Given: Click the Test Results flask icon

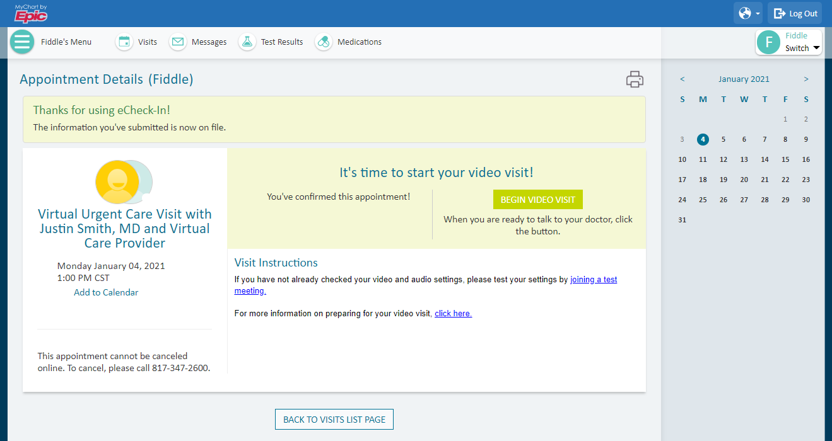Looking at the screenshot, I should click(x=247, y=42).
